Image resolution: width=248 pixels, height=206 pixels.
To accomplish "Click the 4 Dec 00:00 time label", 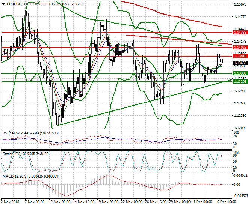I will coord(204,202).
